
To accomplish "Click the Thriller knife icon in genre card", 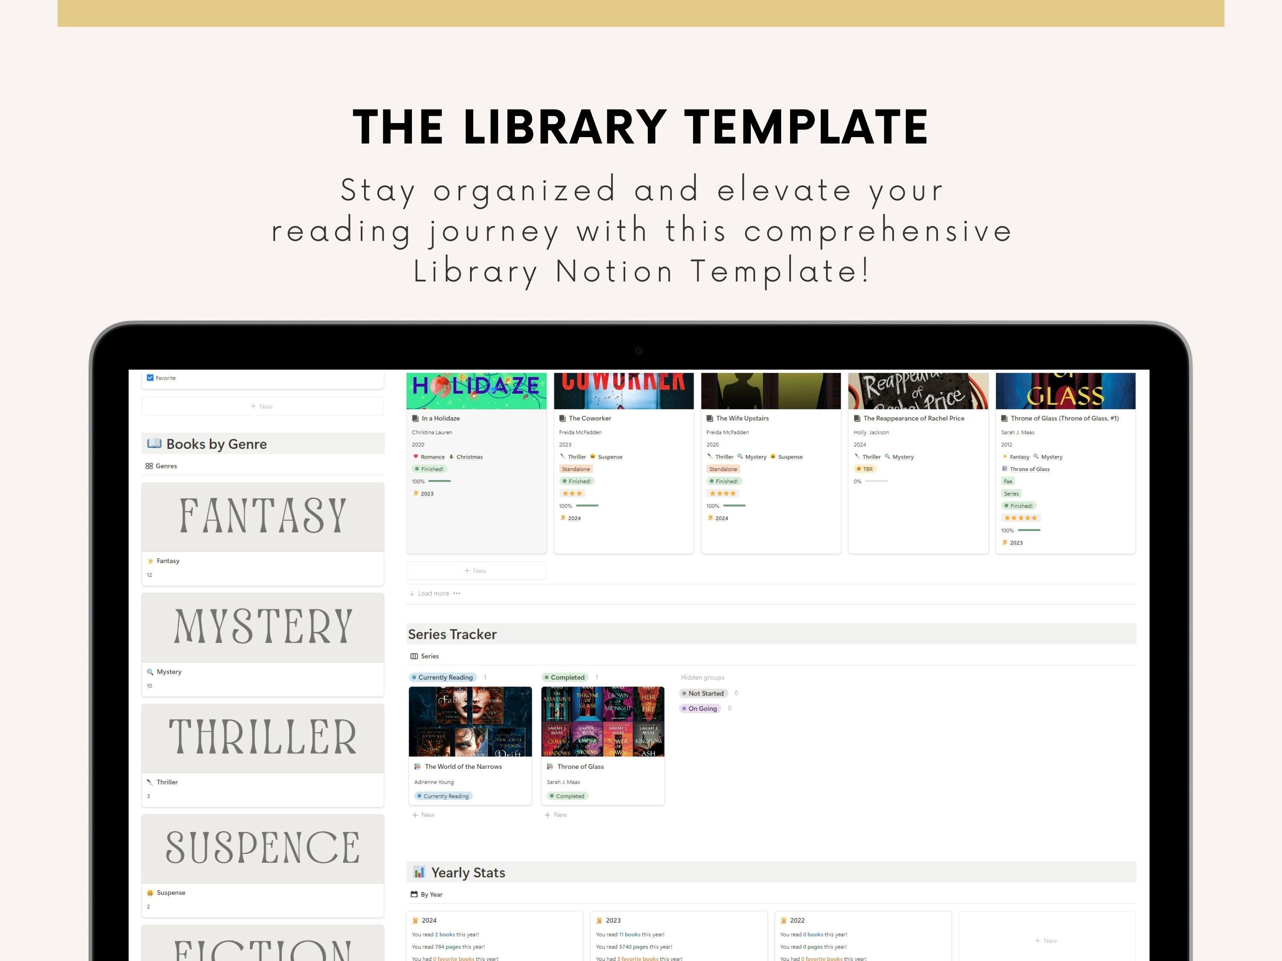I will [150, 782].
